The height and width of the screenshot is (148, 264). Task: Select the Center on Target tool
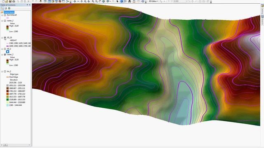82,1
